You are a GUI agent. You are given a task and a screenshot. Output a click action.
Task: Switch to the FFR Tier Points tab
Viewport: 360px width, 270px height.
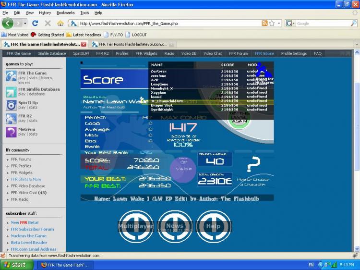pos(132,44)
